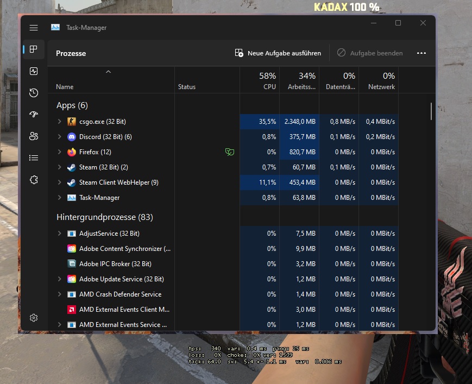Sort by Netzwerk column header
Image resolution: width=472 pixels, height=384 pixels.
point(379,80)
